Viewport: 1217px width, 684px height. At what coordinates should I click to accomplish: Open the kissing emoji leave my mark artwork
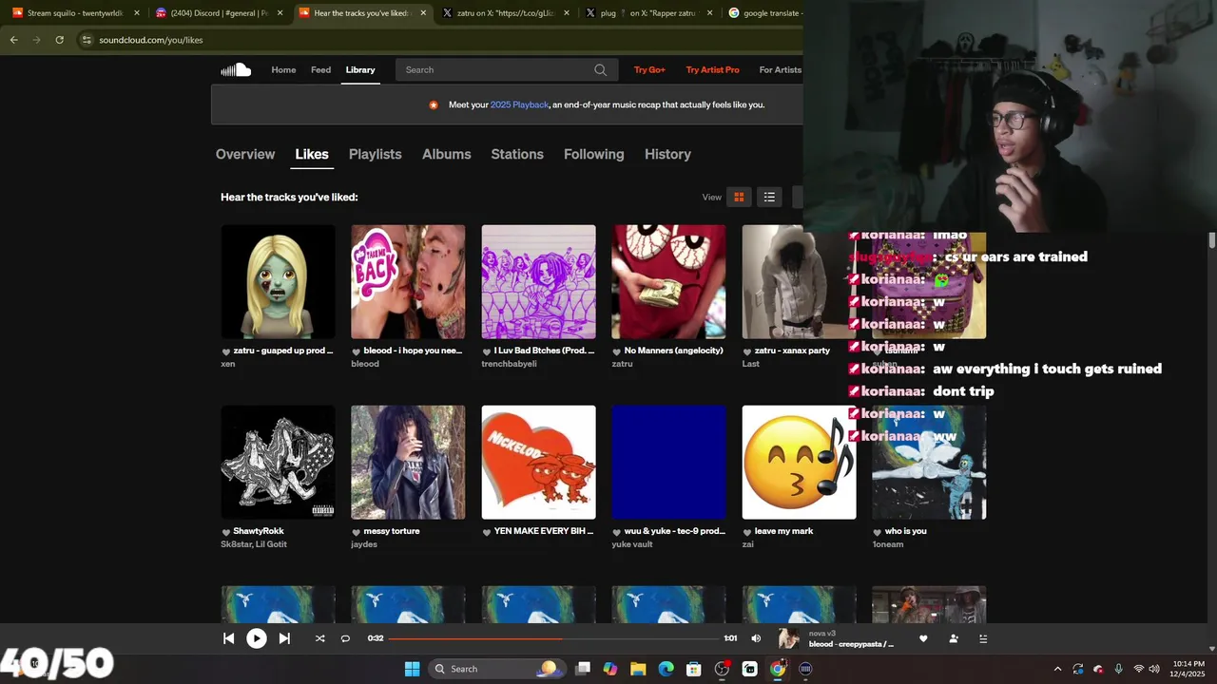tap(799, 463)
